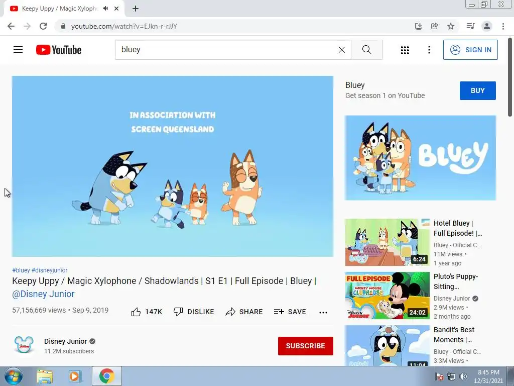
Task: Open YouTube settings three-dot menu
Action: [429, 50]
